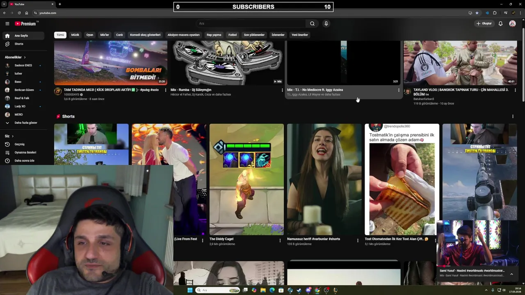Select the Yeni öneriler chip
The height and width of the screenshot is (295, 525).
[x=300, y=35]
